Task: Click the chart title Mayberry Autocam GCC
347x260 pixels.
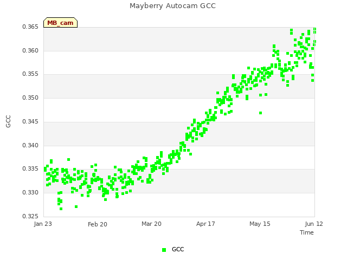Action: tap(172, 6)
